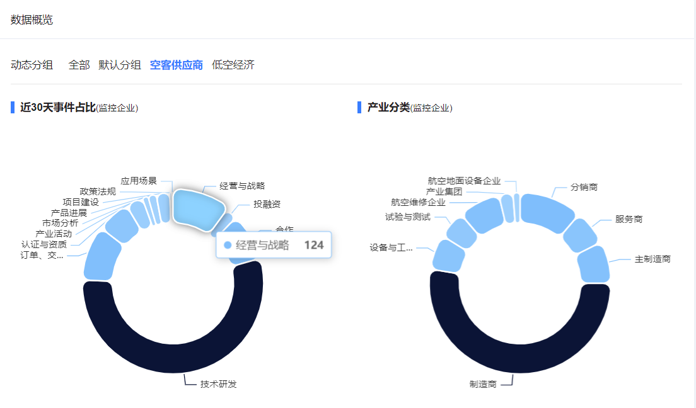This screenshot has width=696, height=408.
Task: Click the 设备与工... chart segment
Action: pos(448,256)
